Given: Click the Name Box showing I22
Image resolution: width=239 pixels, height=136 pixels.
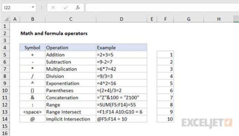Looking at the screenshot, I should click(x=19, y=7).
